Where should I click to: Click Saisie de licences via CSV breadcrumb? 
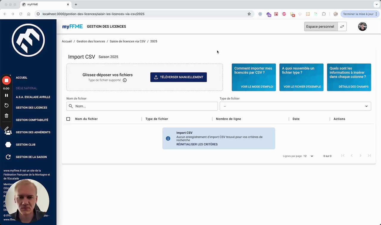pos(128,41)
